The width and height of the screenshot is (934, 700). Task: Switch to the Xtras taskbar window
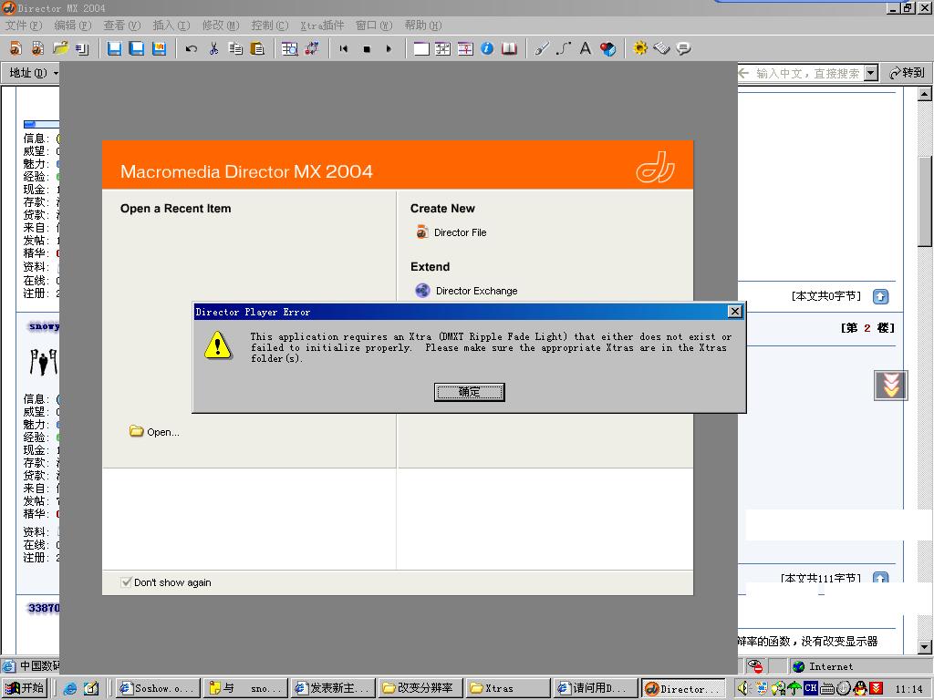click(507, 688)
